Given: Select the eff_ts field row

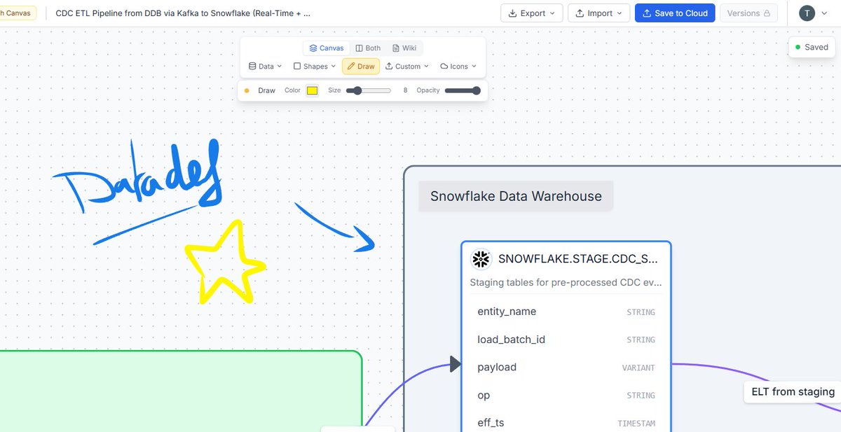Looking at the screenshot, I should click(x=566, y=422).
